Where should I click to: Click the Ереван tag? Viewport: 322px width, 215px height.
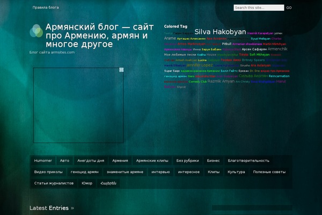(x=244, y=71)
